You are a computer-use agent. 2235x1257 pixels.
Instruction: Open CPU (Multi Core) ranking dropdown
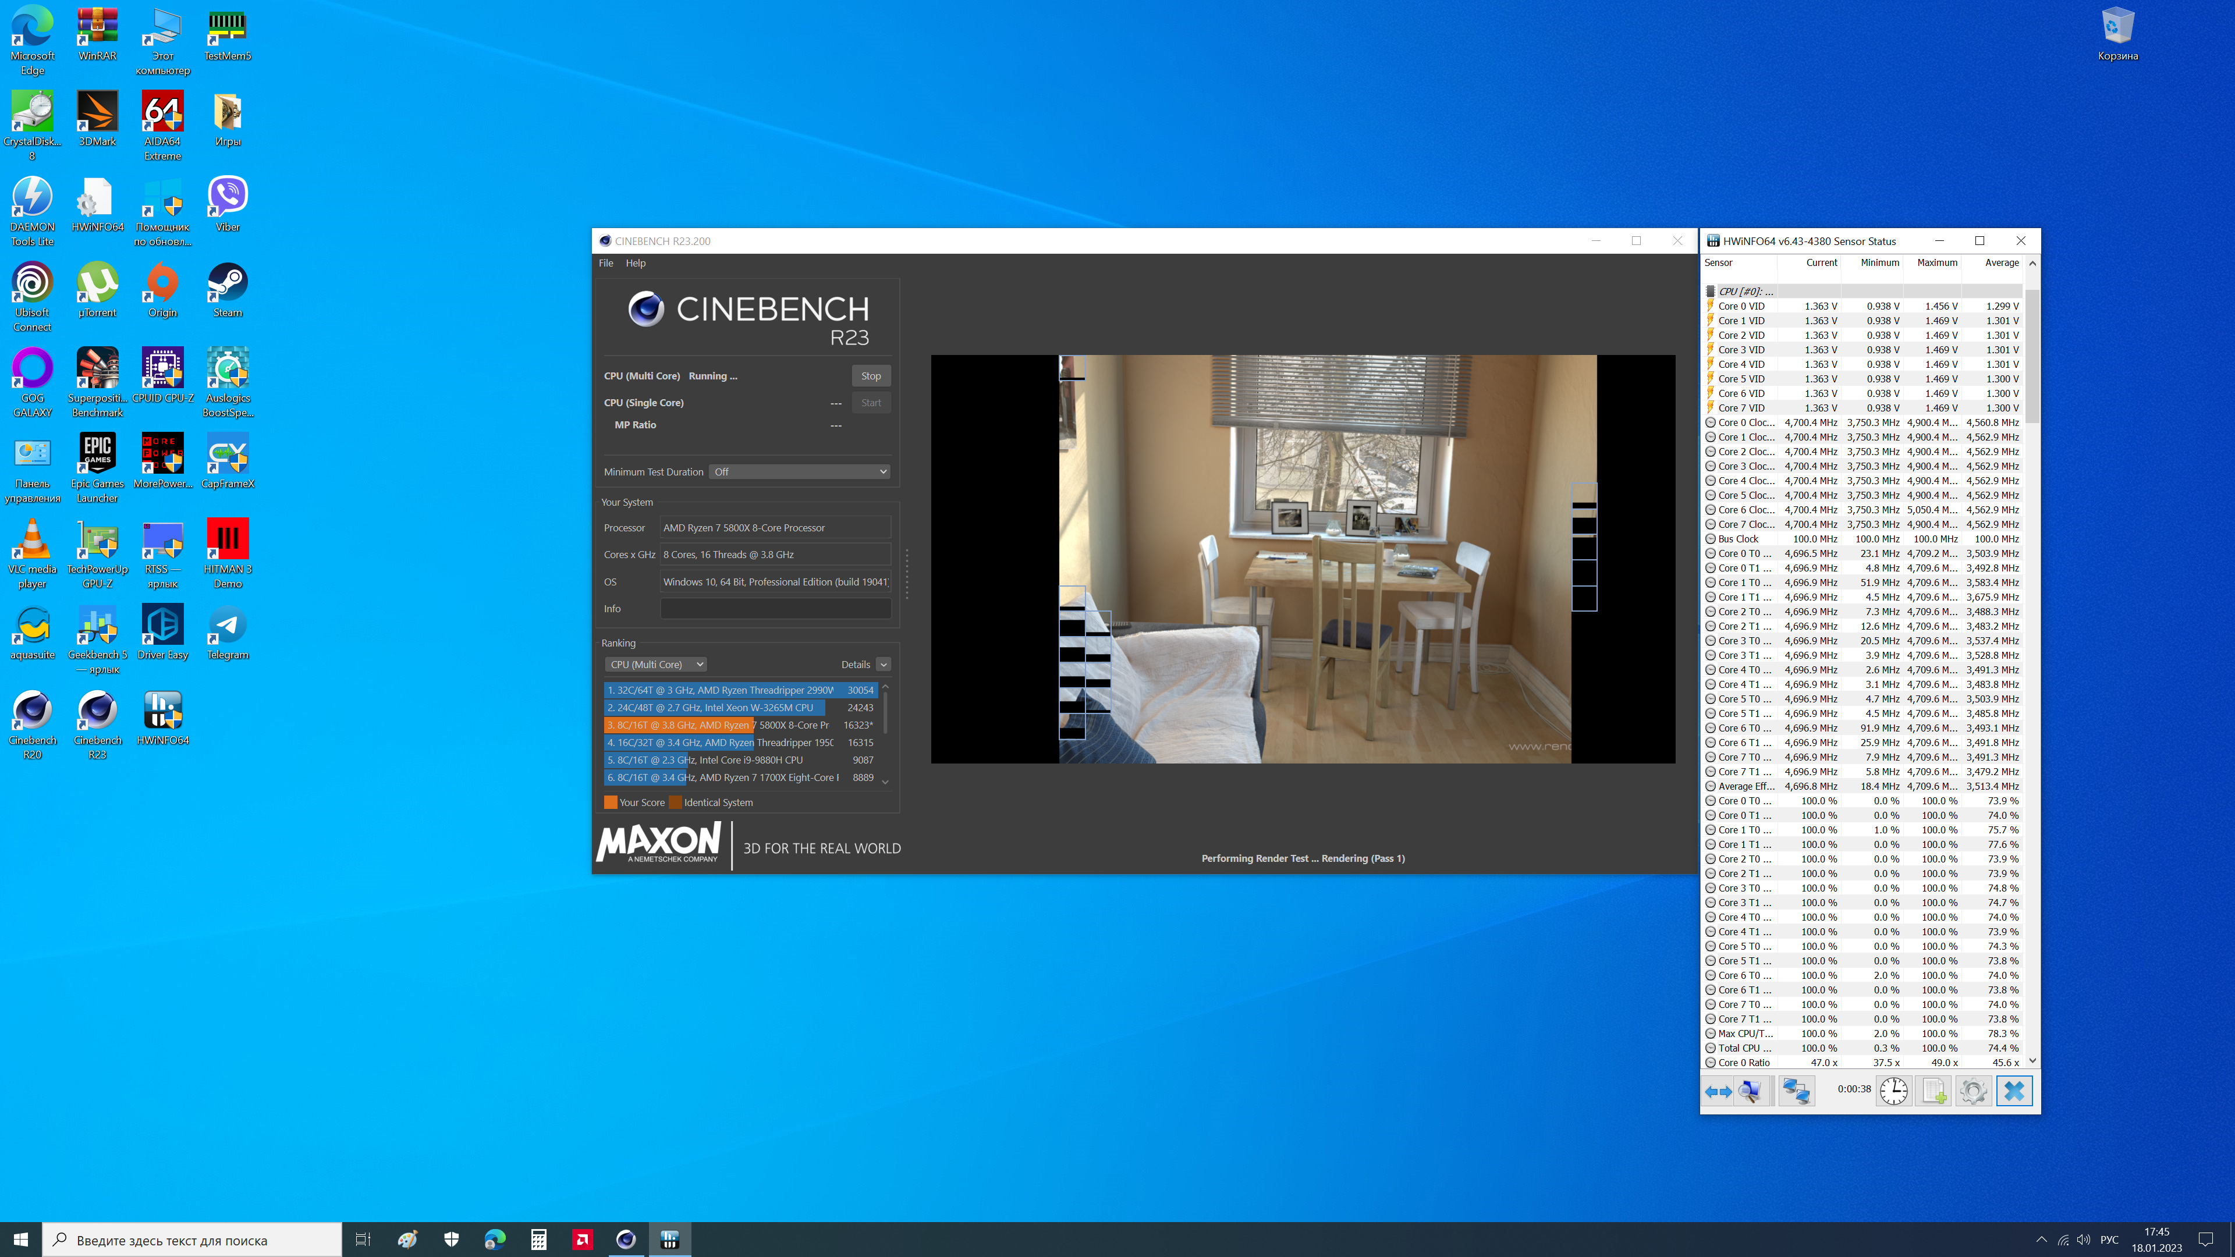(656, 665)
